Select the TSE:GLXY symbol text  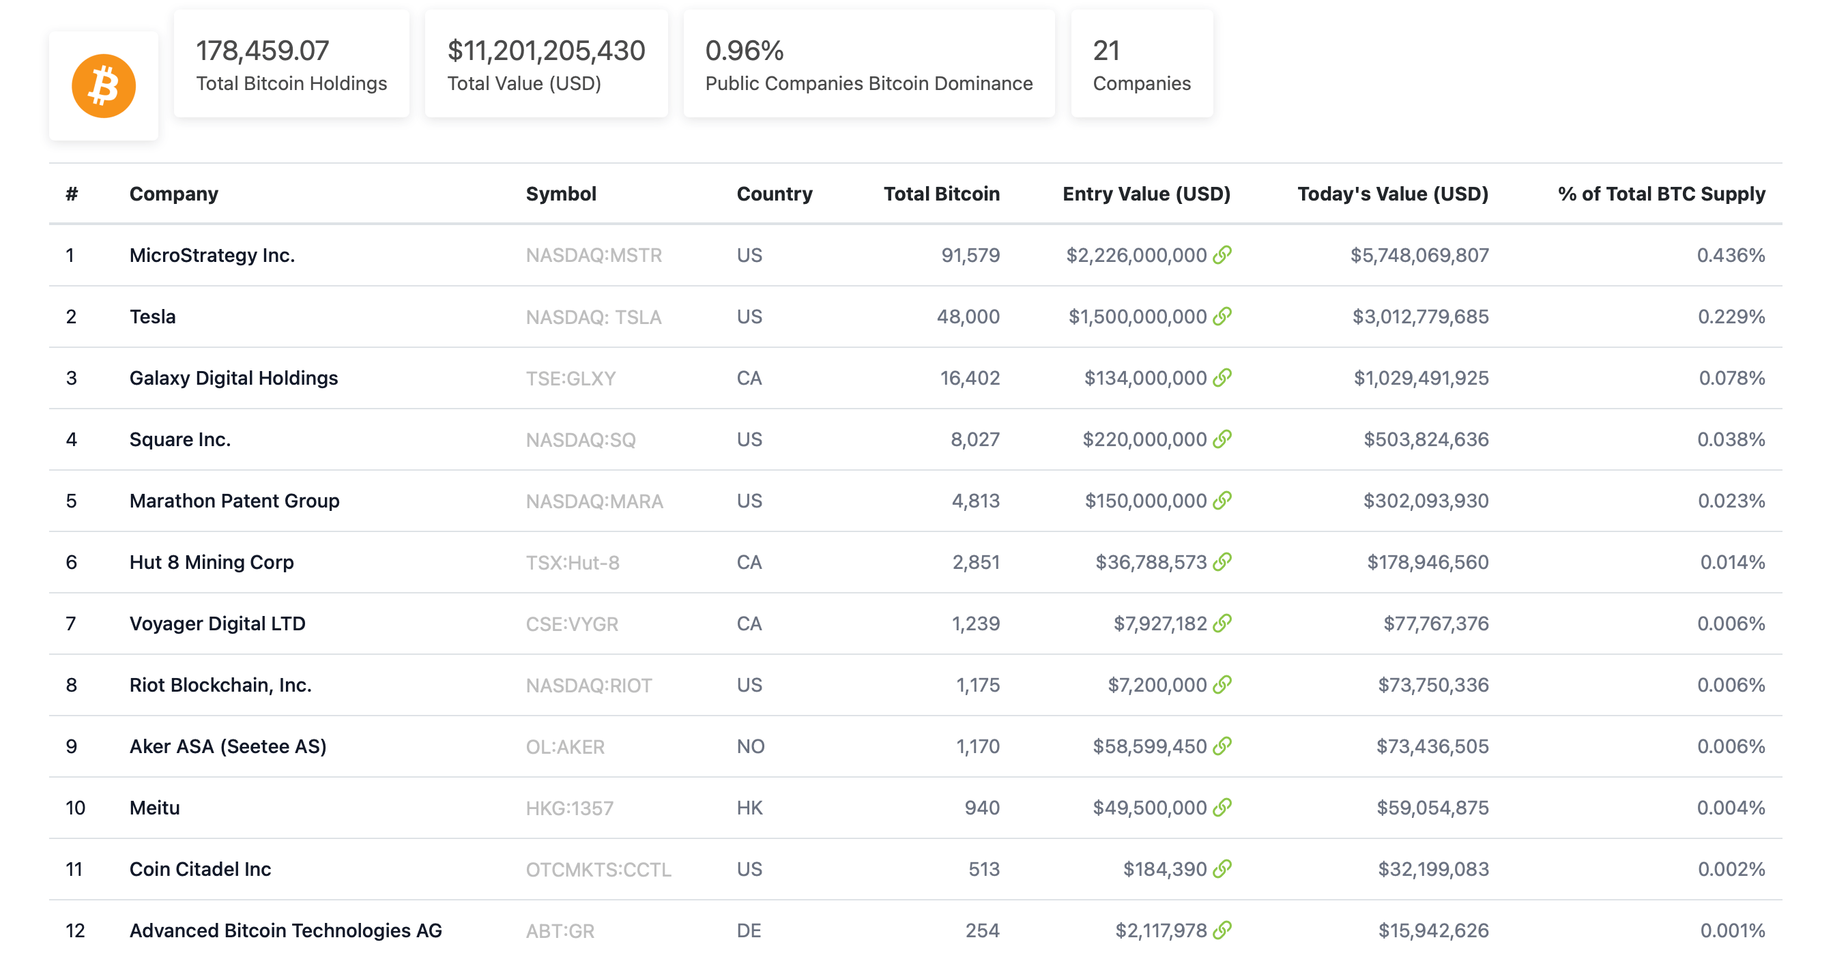coord(571,379)
